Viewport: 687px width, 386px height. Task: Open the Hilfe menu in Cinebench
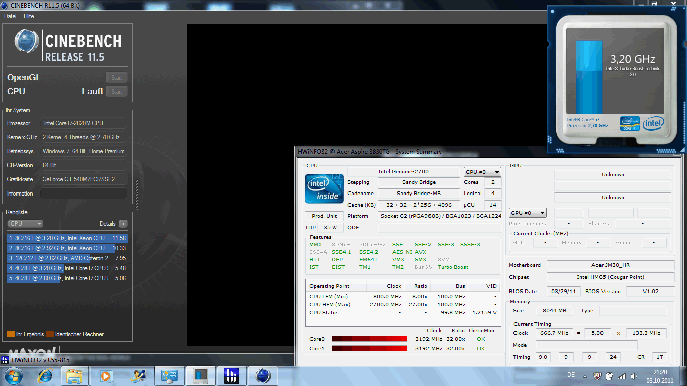[29, 16]
